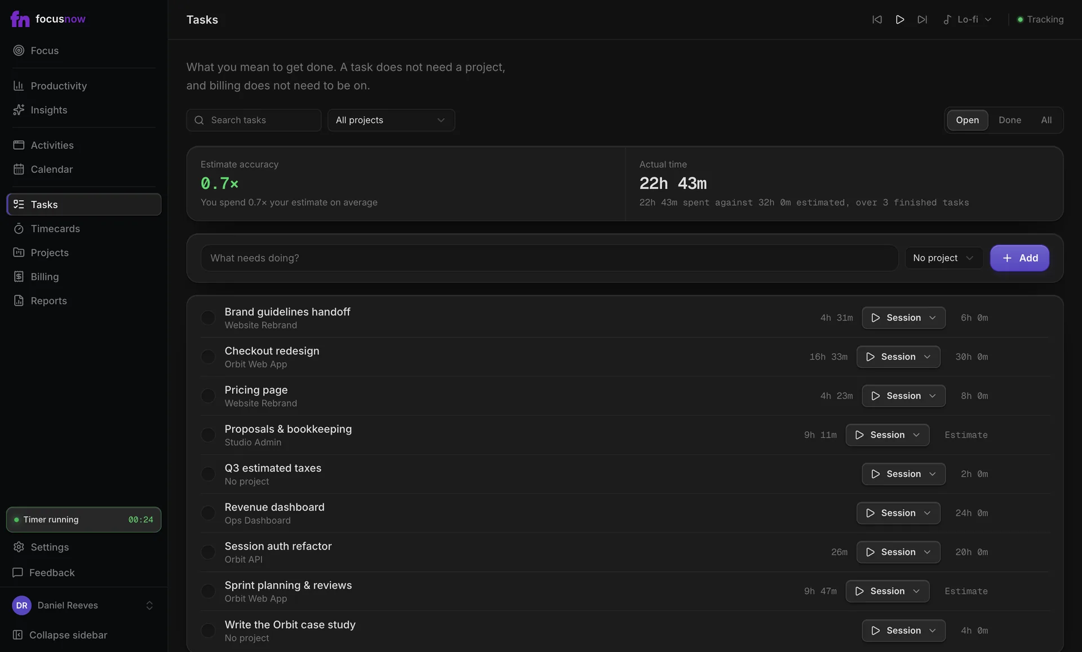Collapse the sidebar
Screen dimensions: 1082x652
[60, 635]
